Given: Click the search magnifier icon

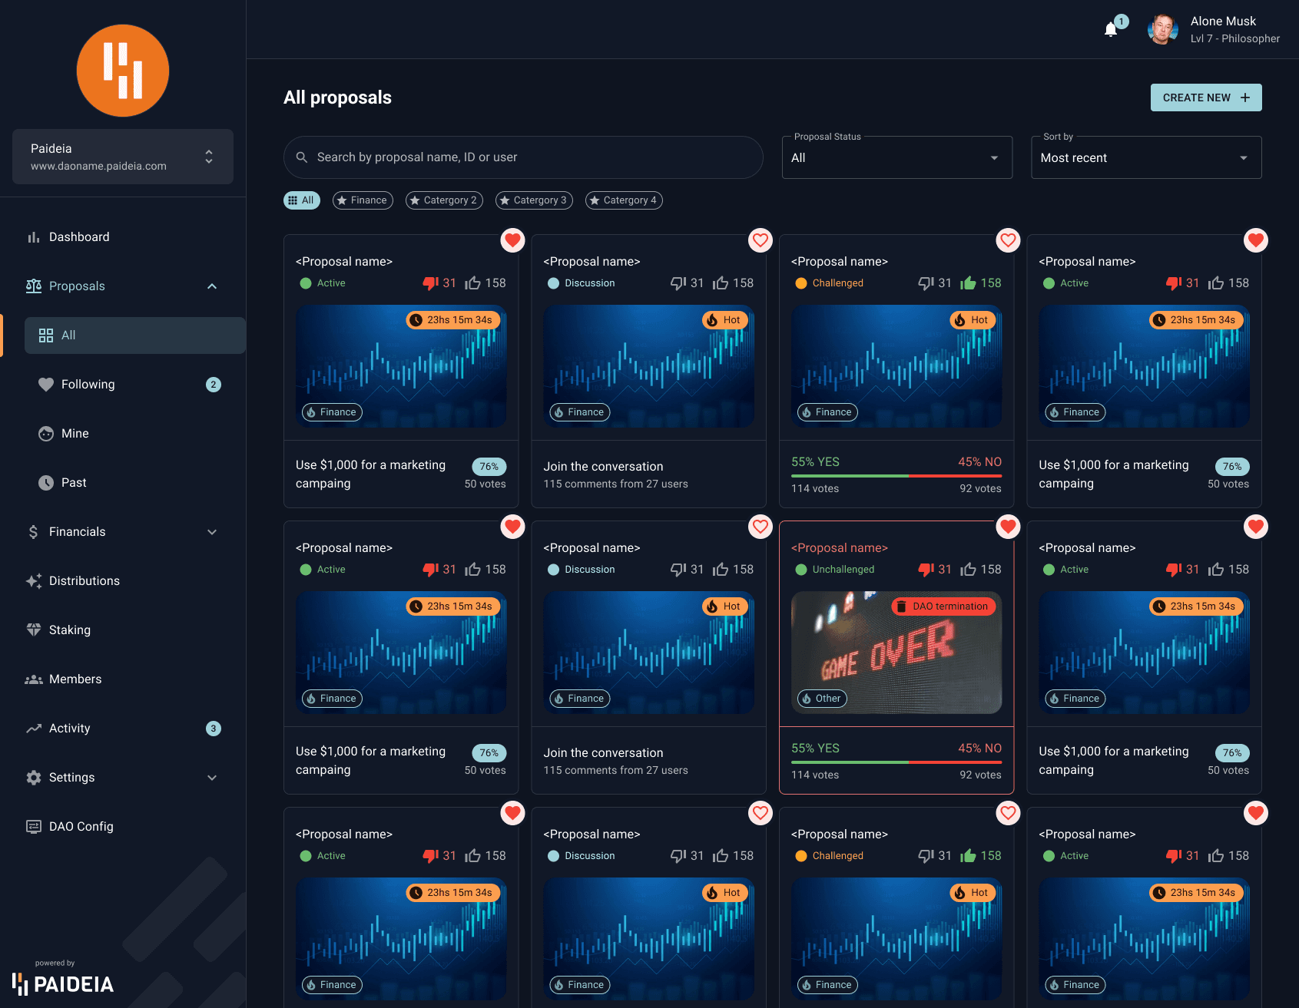Looking at the screenshot, I should click(302, 157).
